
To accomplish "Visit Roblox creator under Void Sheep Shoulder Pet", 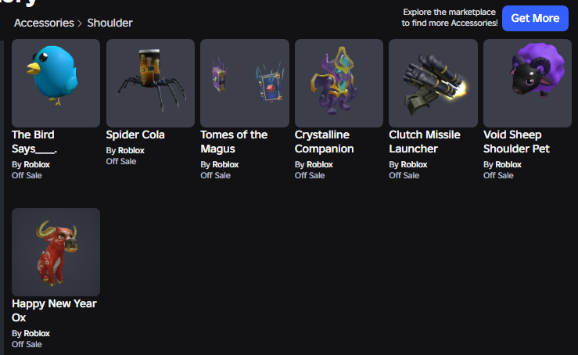I will click(508, 164).
